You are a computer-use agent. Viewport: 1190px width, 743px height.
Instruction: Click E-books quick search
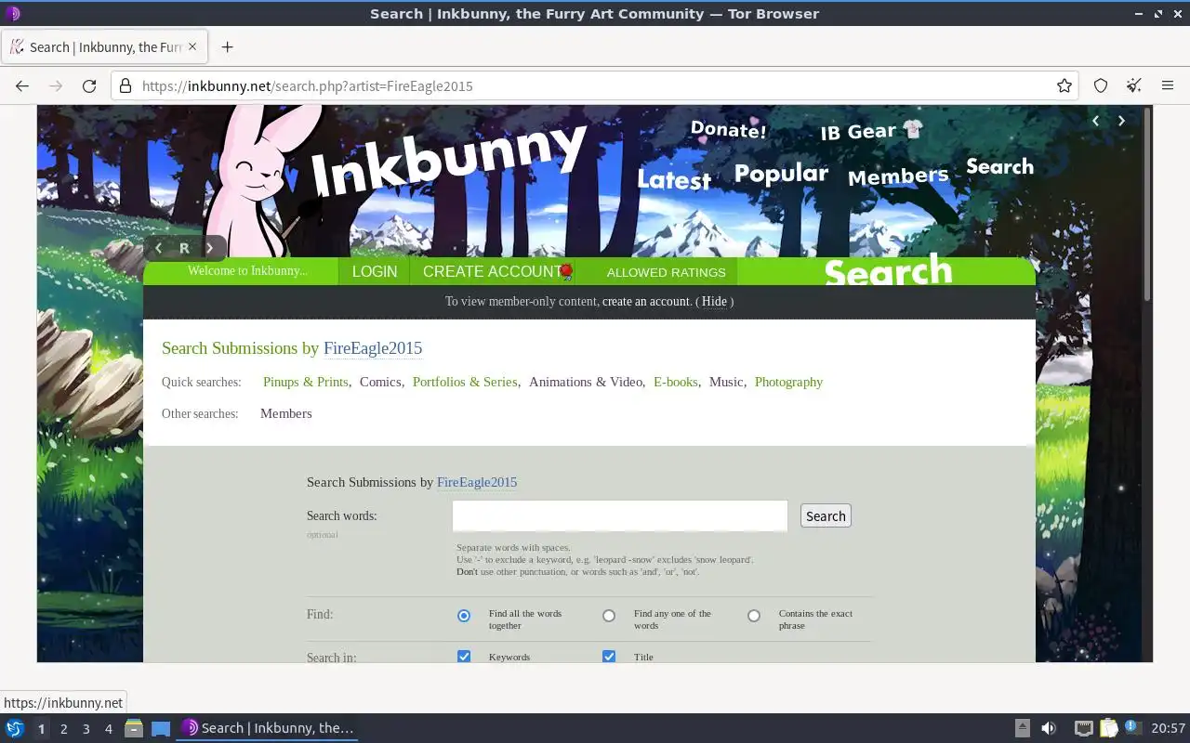tap(676, 382)
